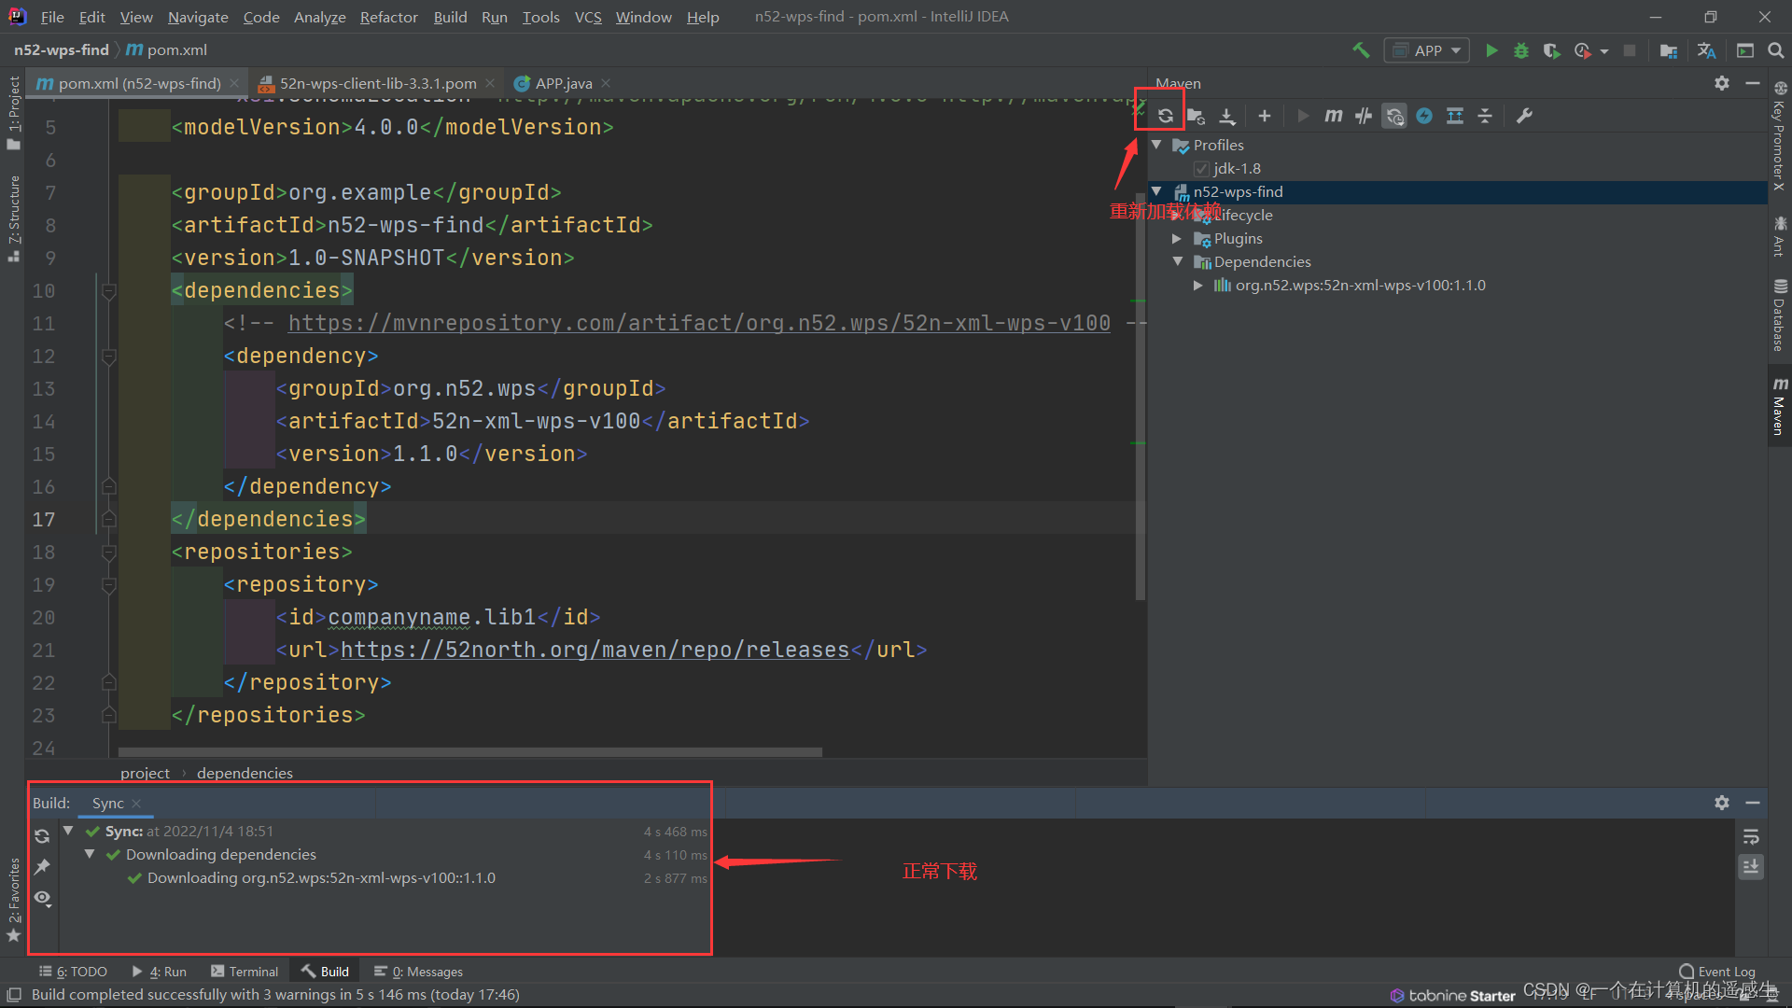Hide the Maven tool window
This screenshot has height=1008, width=1792.
(x=1753, y=83)
